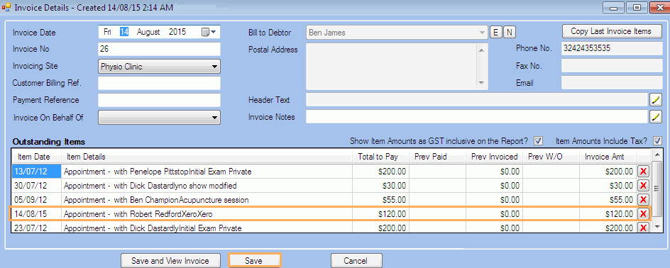Select the 14/08/15 item date cell
This screenshot has height=268, width=670.
coord(37,214)
